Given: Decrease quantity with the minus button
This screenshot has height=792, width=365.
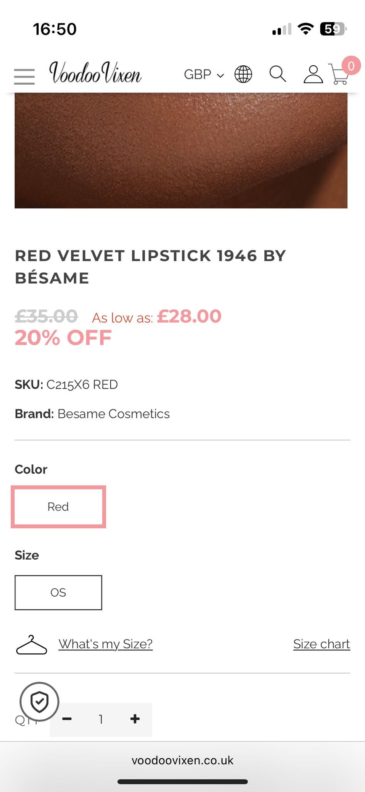Looking at the screenshot, I should pos(67,719).
